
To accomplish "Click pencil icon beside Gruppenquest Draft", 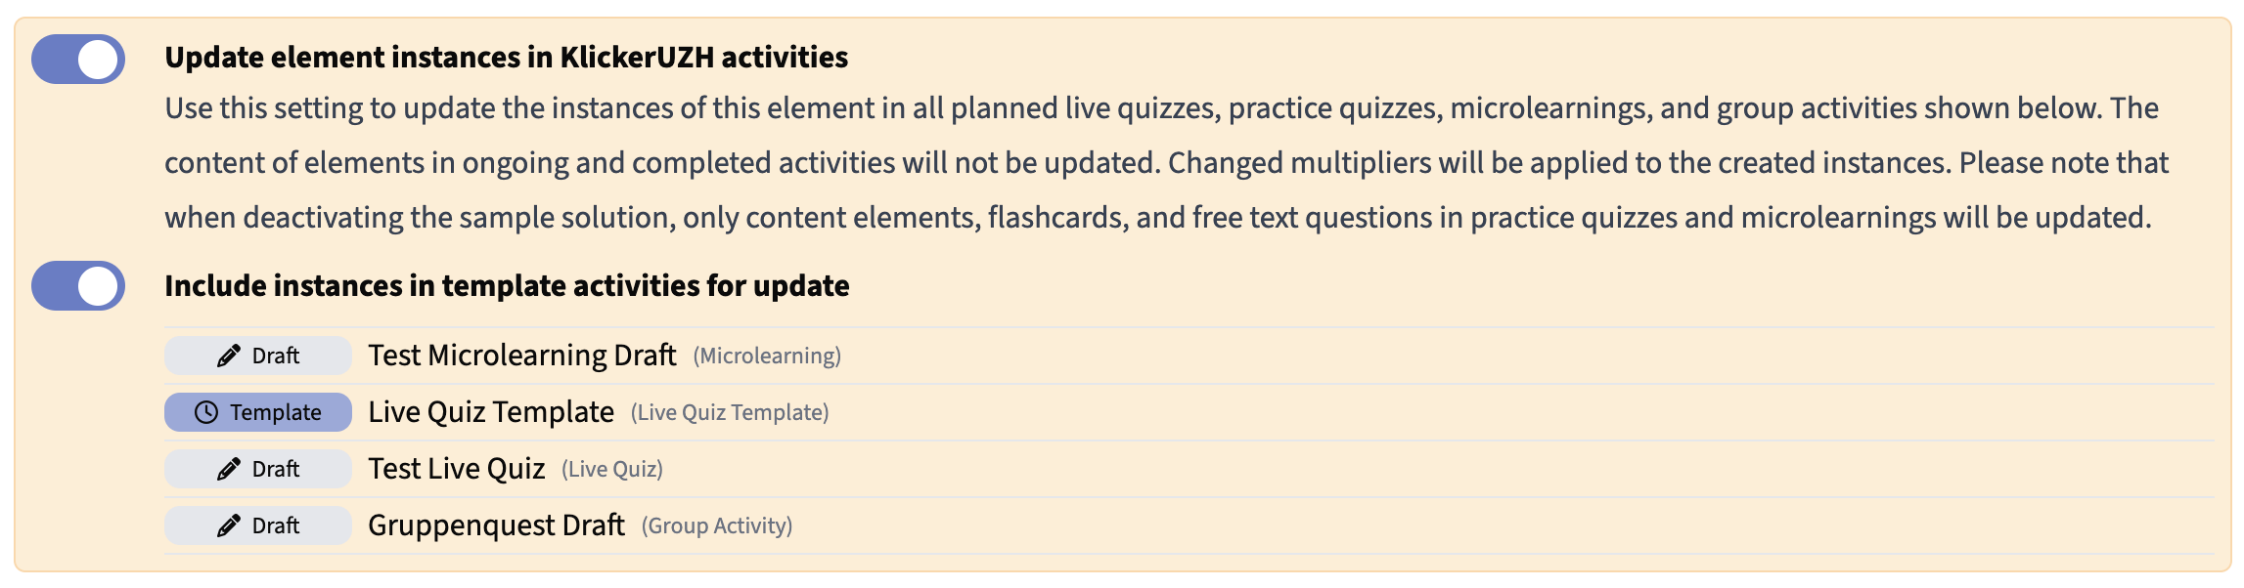I will pos(228,526).
